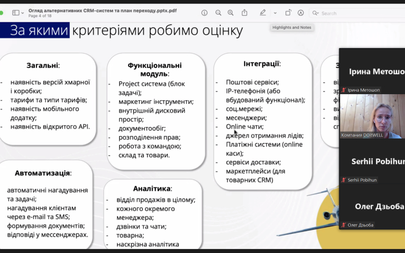Viewport: 405px width, 253px height.
Task: Select the Ірина Метошоп participant tile
Action: coord(372,71)
